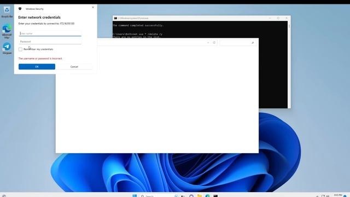Viewport: 350px width, 197px height.
Task: Expand the system tray hidden icons chevron
Action: (317, 196)
